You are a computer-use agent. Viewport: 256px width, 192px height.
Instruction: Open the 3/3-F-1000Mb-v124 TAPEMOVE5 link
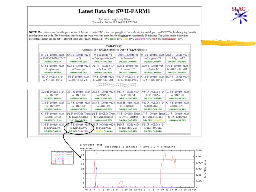(177, 114)
